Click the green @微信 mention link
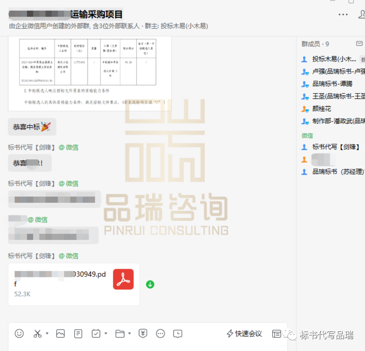The image size is (365, 351). click(68, 147)
